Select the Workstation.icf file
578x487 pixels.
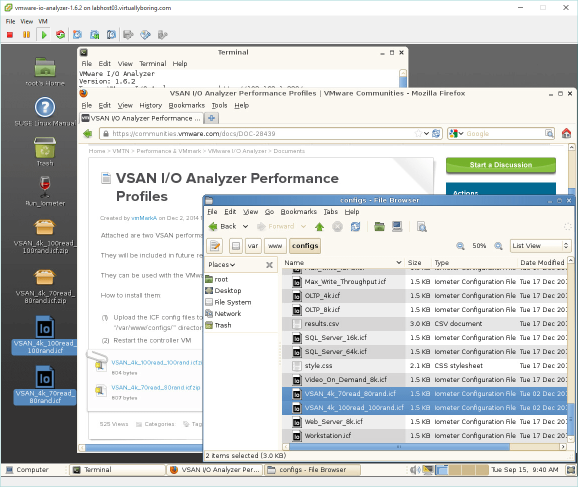pos(328,436)
